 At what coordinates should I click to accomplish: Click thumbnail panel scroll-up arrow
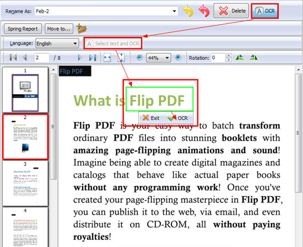tap(53, 69)
